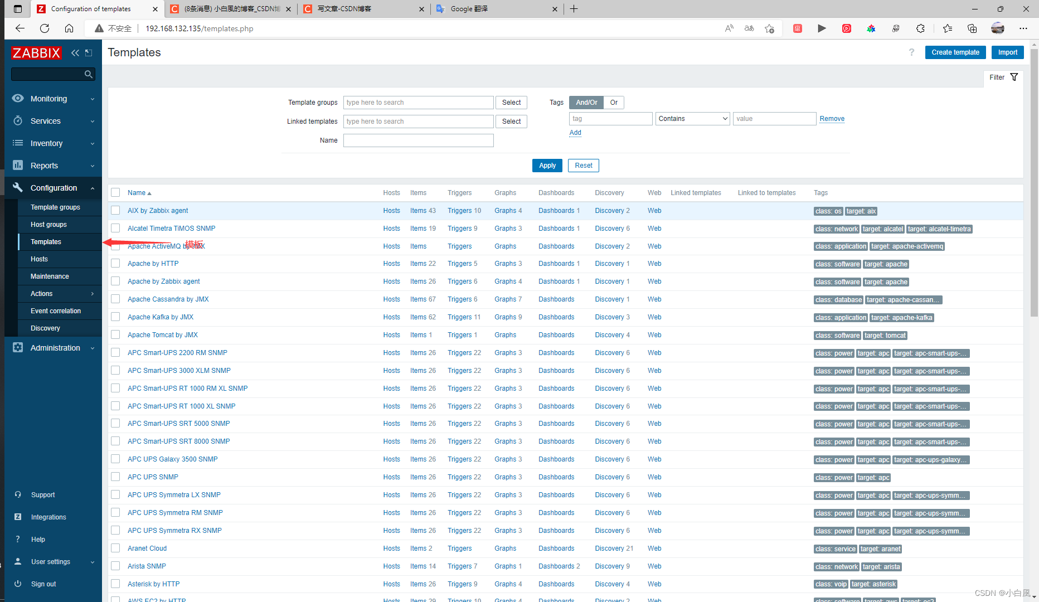
Task: Click the Reports chart icon
Action: point(18,165)
